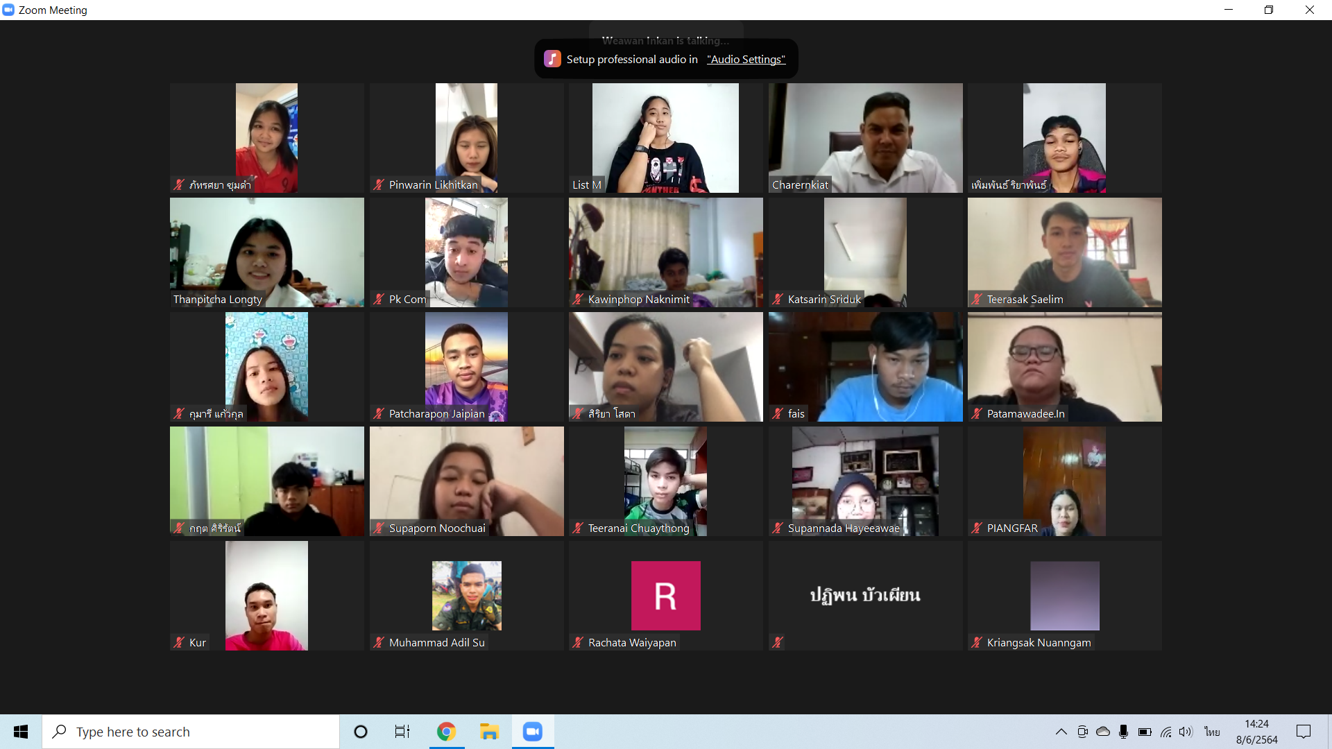Image resolution: width=1332 pixels, height=749 pixels.
Task: Expand the hidden system tray icons chevron
Action: click(x=1061, y=732)
